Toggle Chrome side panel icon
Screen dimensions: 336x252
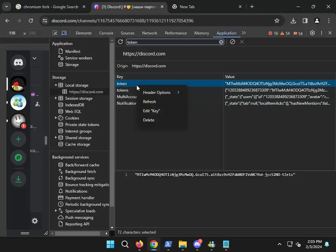coord(305,21)
